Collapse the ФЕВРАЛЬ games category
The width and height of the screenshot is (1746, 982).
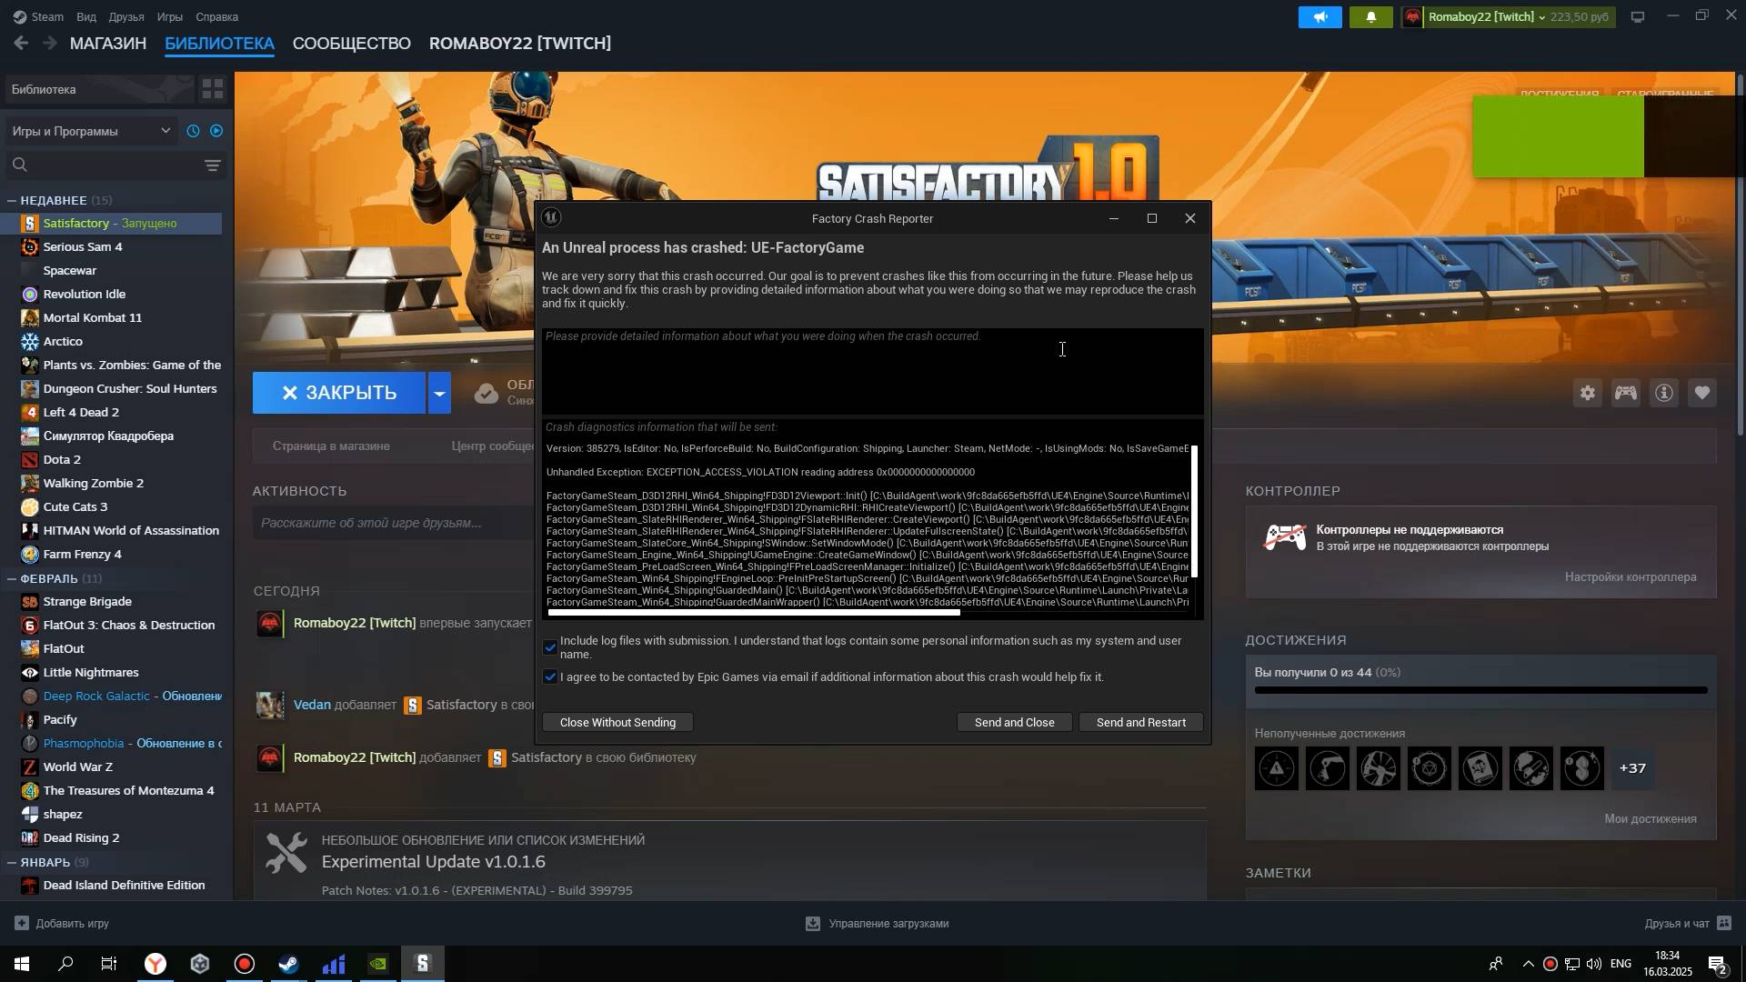click(12, 578)
